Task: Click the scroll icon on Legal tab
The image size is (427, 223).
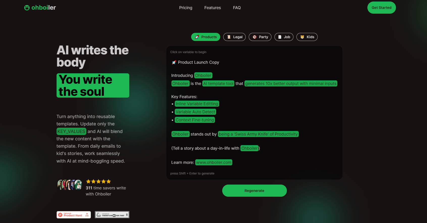Action: [229, 37]
